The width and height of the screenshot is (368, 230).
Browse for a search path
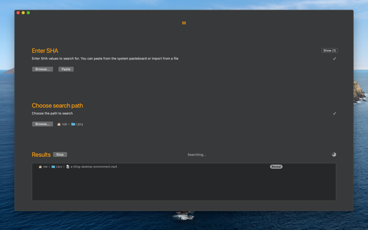pyautogui.click(x=42, y=124)
